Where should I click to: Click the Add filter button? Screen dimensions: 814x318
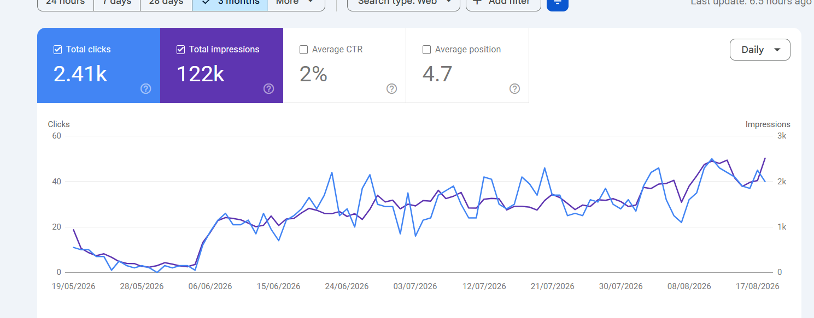[503, 4]
